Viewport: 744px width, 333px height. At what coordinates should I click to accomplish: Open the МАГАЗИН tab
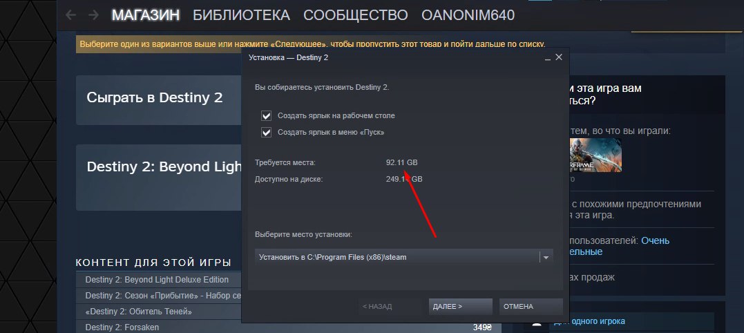click(146, 15)
